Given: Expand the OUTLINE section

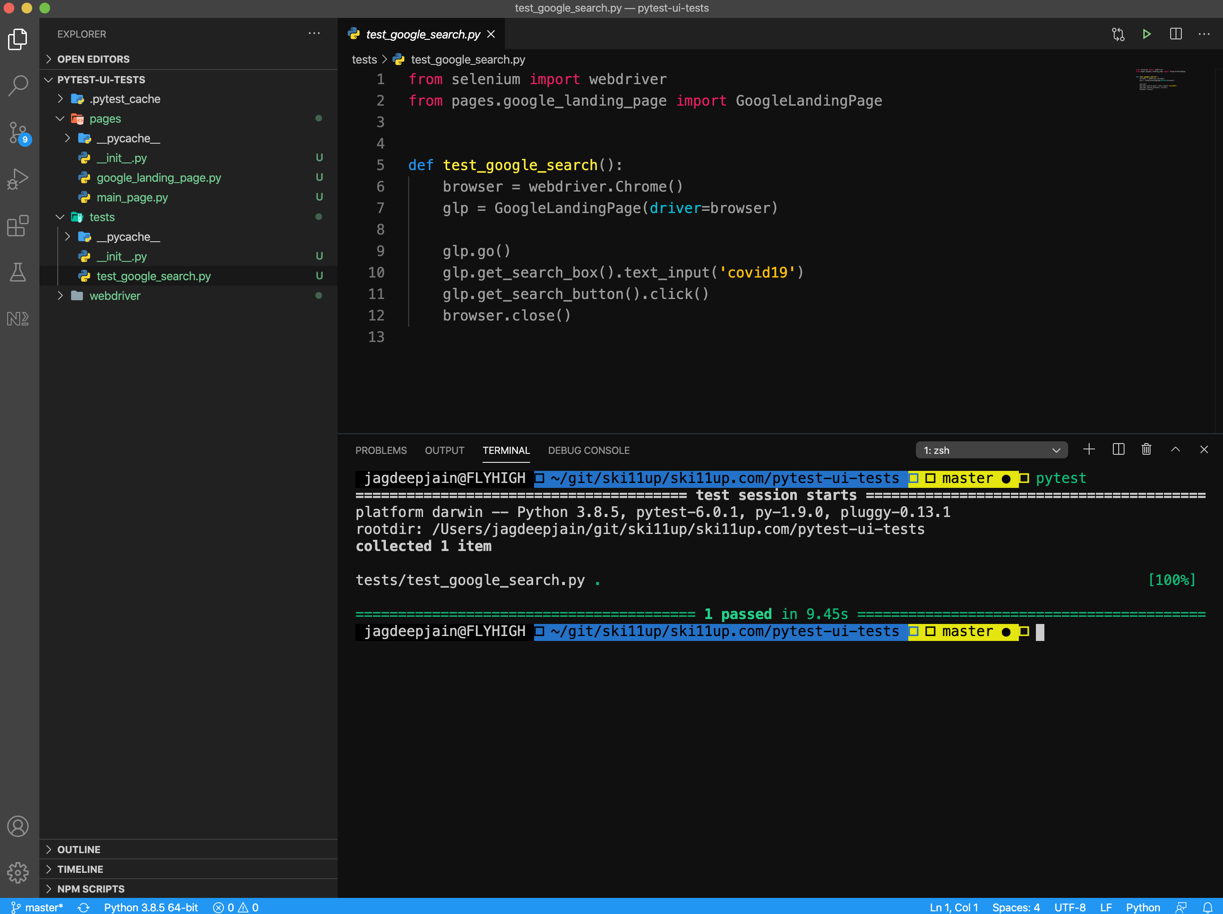Looking at the screenshot, I should [x=78, y=849].
